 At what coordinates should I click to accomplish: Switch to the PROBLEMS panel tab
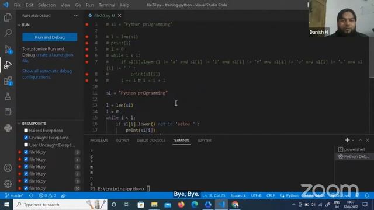click(99, 141)
